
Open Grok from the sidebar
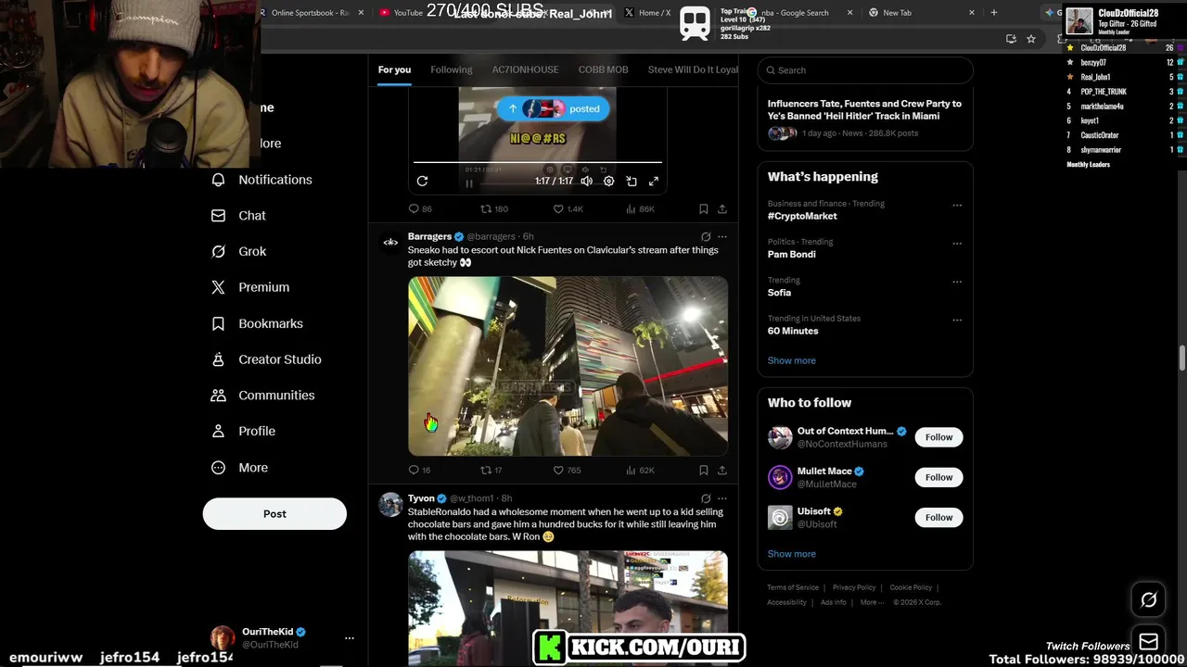coord(239,251)
